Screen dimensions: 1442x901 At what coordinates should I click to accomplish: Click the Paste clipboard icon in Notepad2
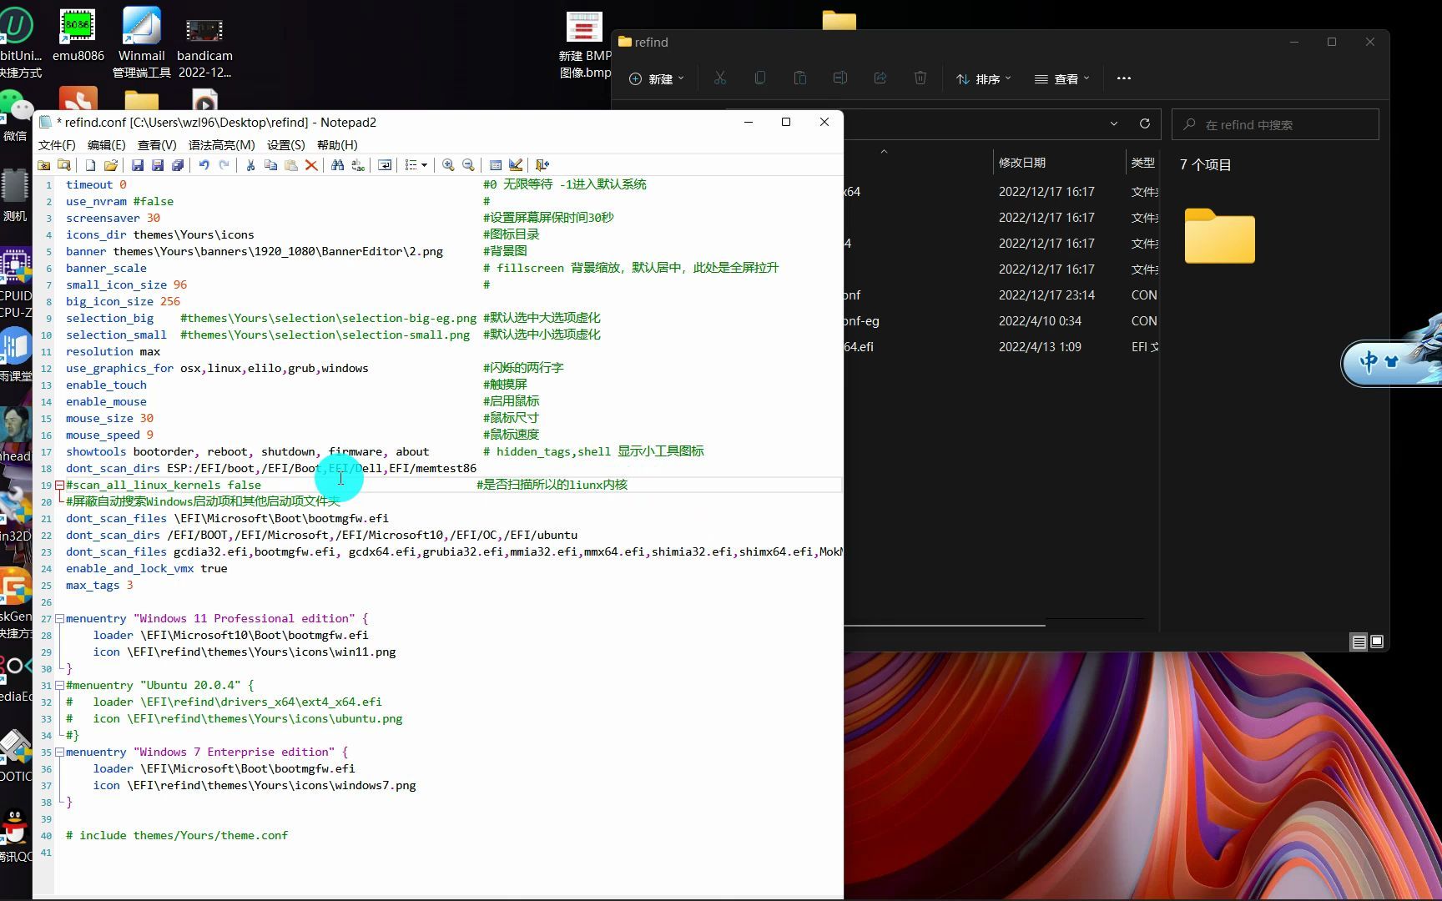tap(291, 165)
